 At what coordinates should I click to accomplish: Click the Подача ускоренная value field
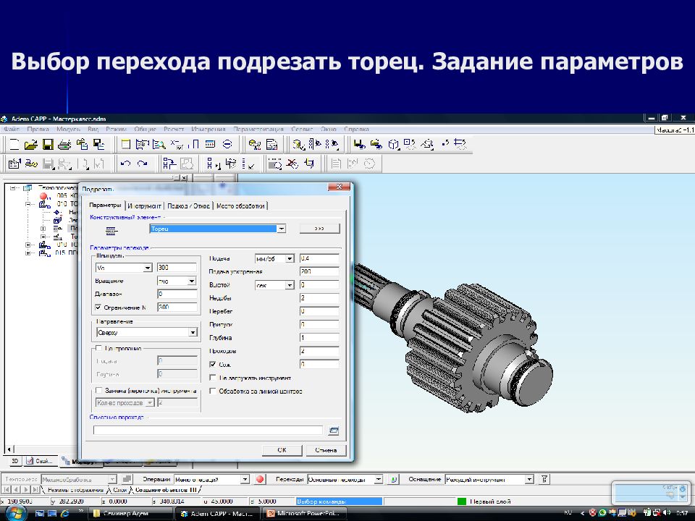pos(319,271)
